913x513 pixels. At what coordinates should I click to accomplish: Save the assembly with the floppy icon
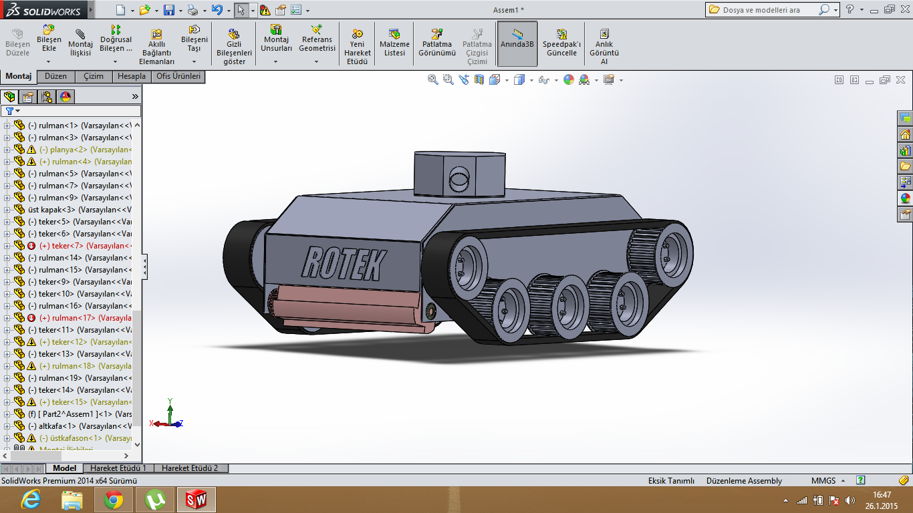[x=169, y=10]
